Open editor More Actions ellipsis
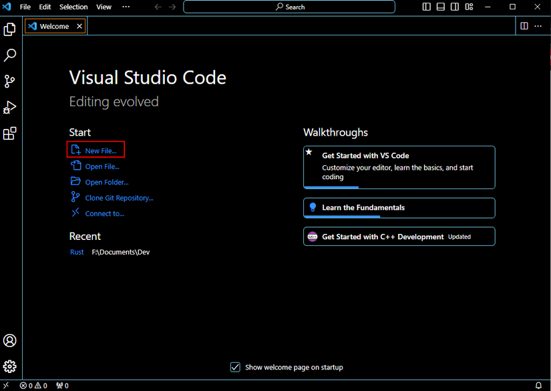The width and height of the screenshot is (551, 391). [538, 26]
